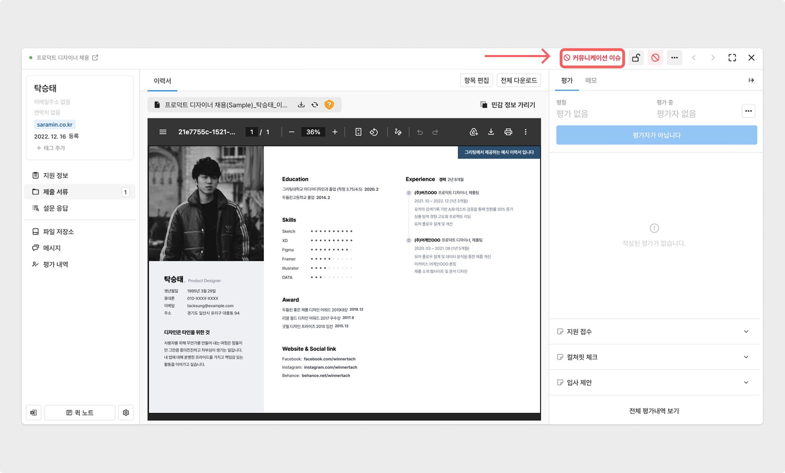This screenshot has width=785, height=473.
Task: Rotate the PDF counterclockwise icon
Action: (374, 132)
